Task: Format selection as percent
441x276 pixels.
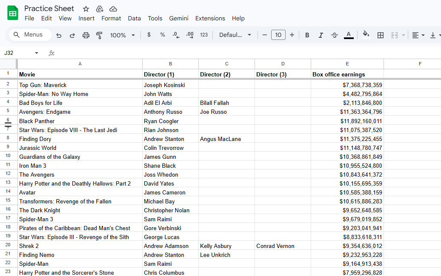Action: click(x=162, y=35)
